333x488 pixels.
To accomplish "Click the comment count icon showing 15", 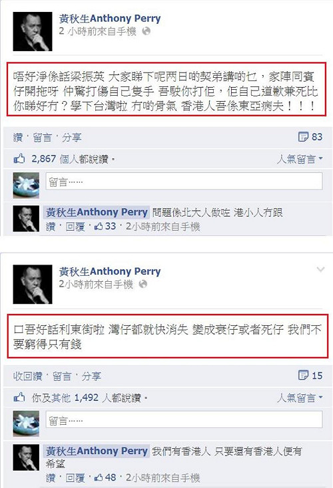I will point(303,376).
